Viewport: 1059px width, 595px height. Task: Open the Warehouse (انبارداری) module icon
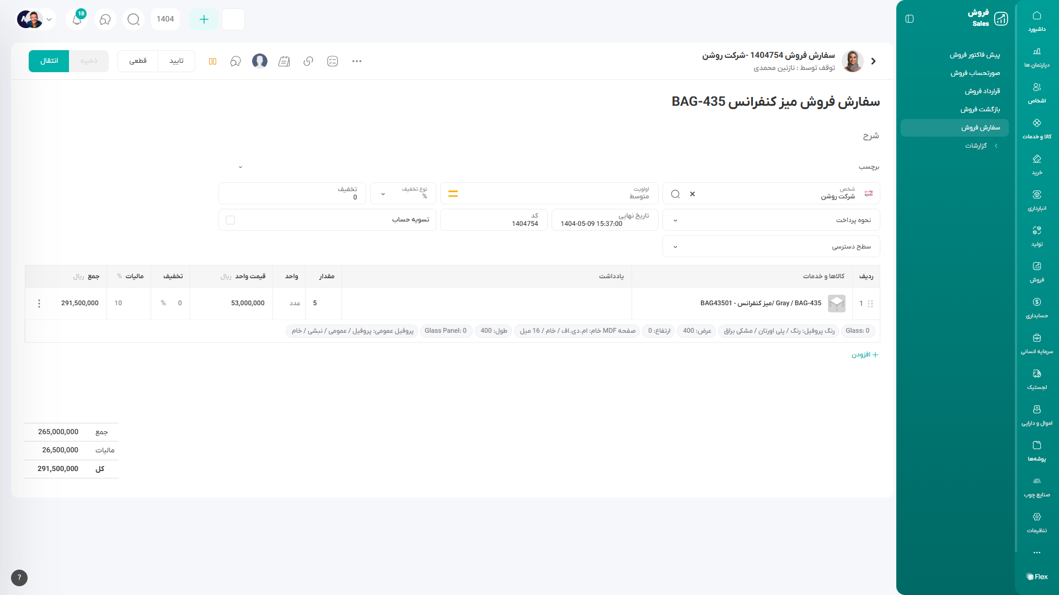(1036, 200)
